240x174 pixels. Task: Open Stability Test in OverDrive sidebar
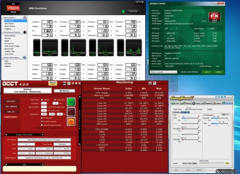(x=10, y=51)
